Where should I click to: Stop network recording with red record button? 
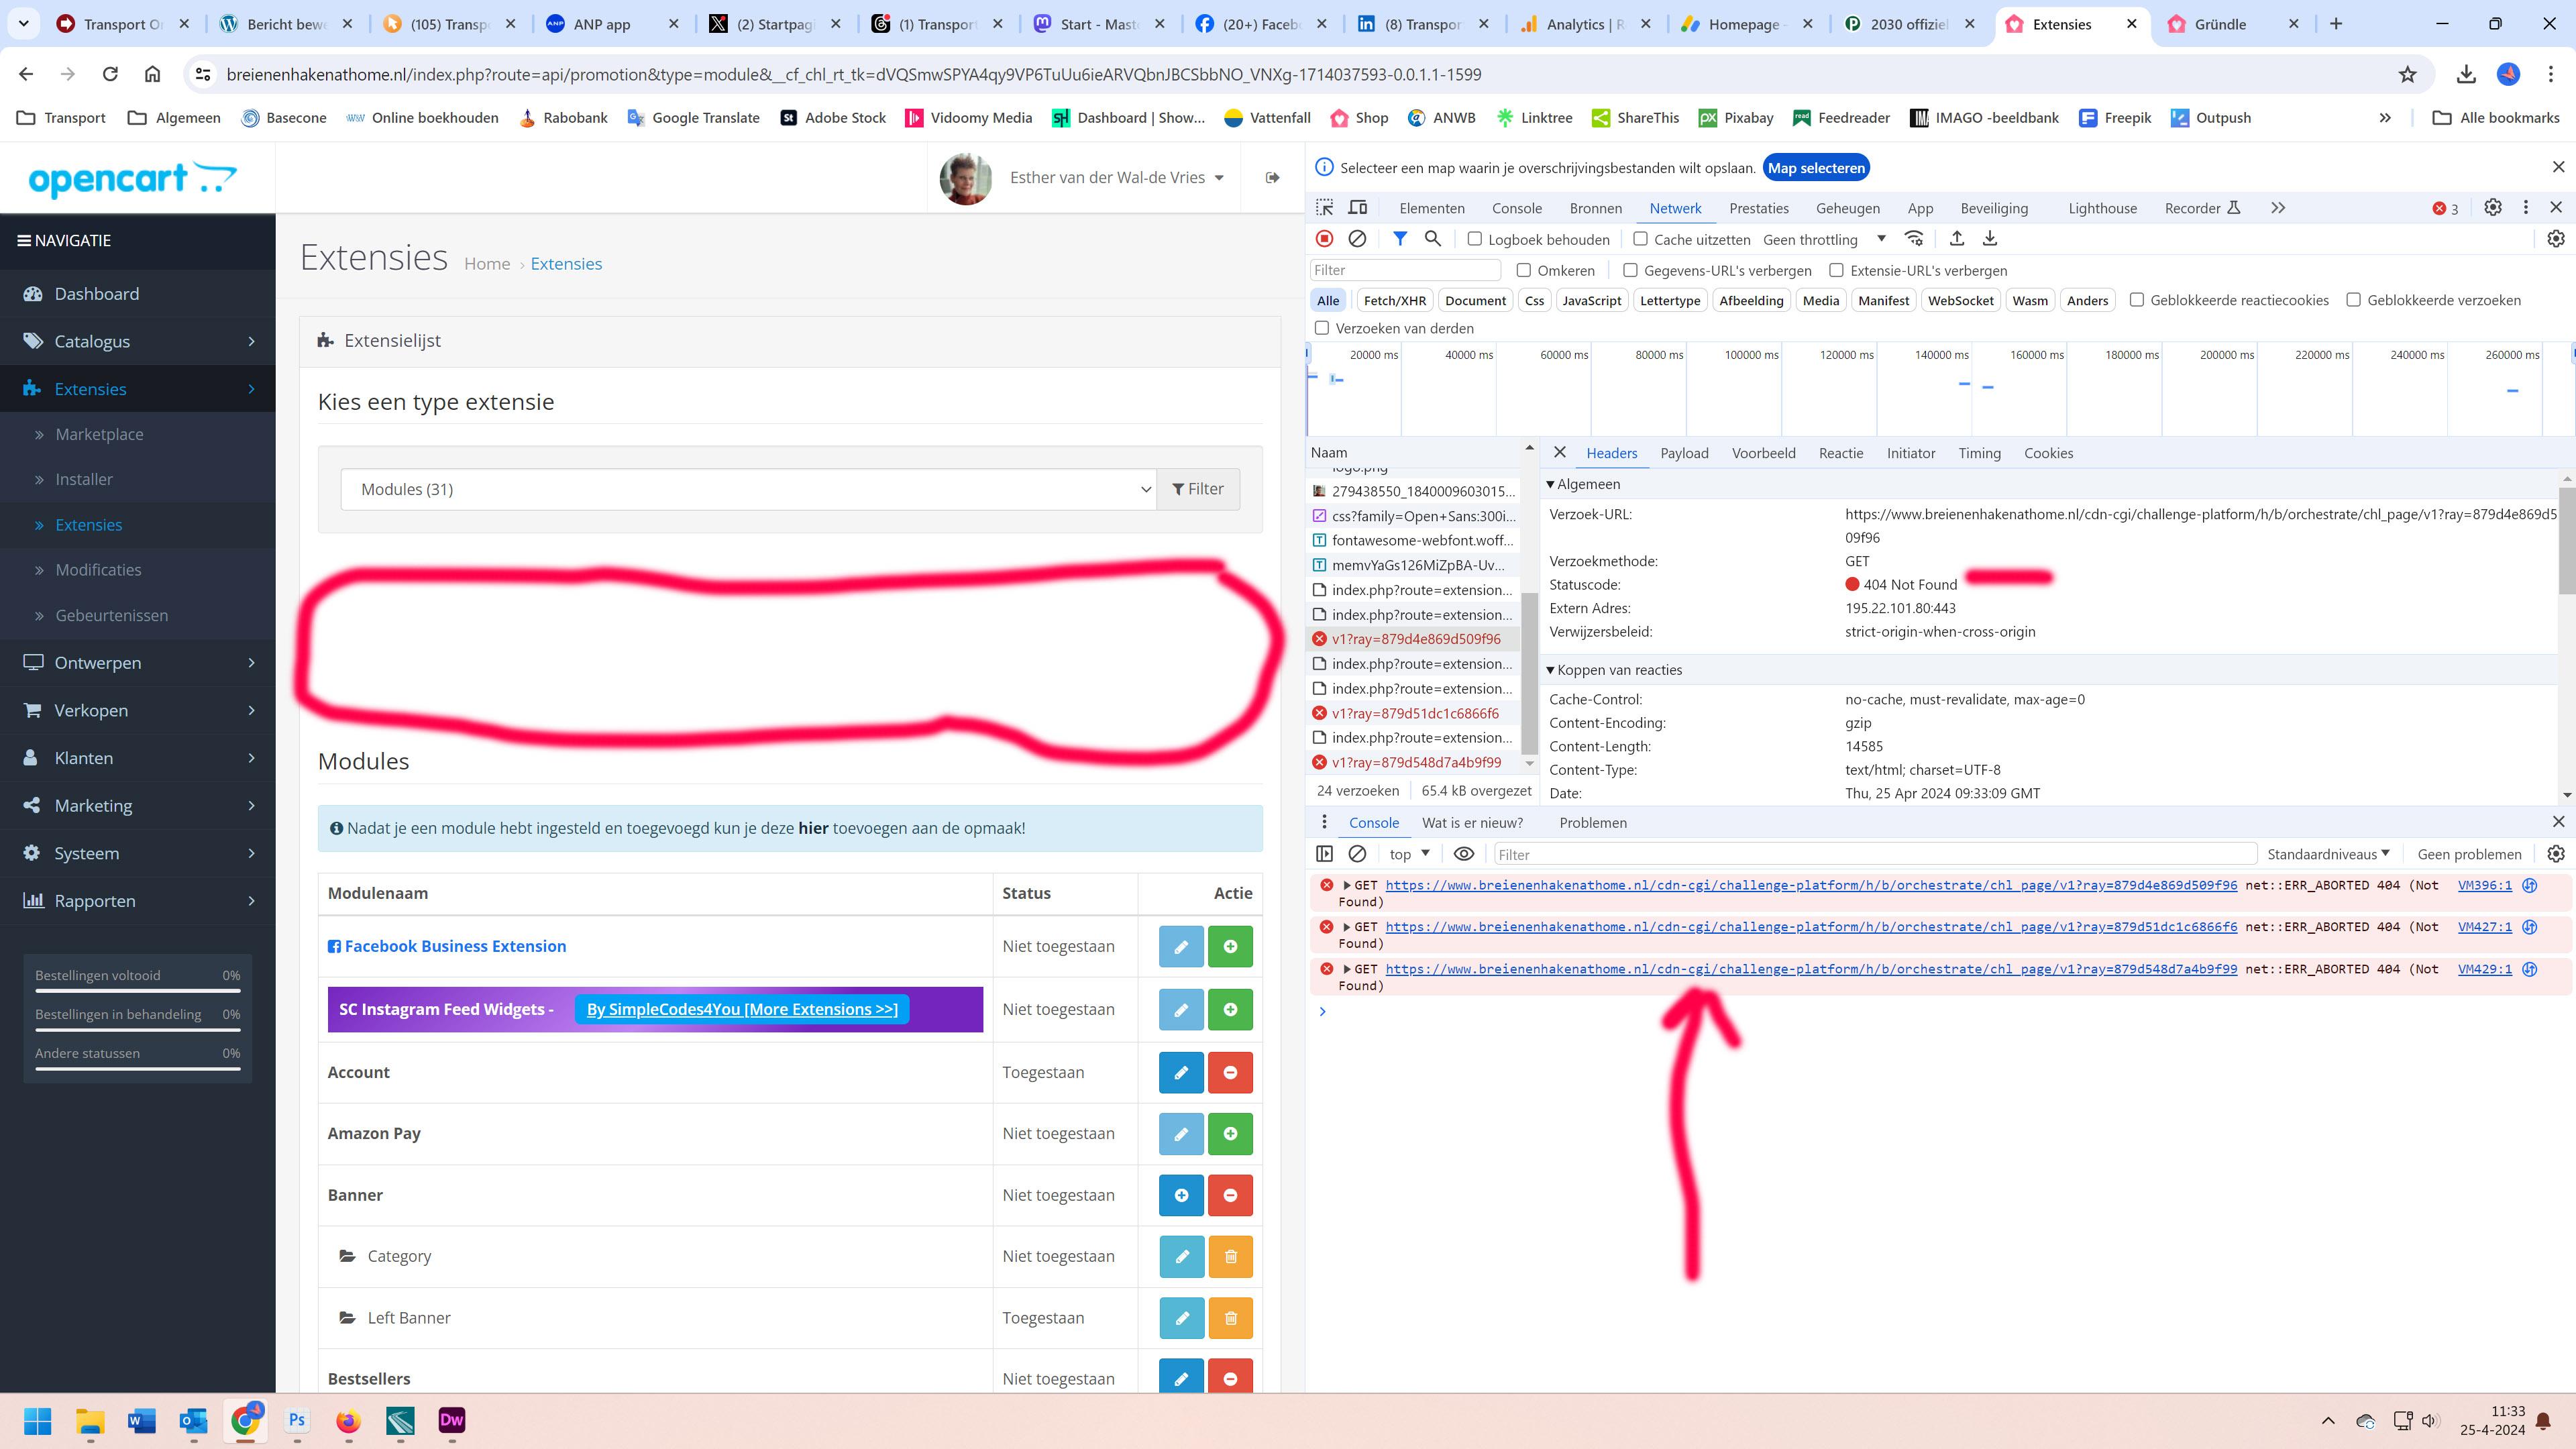click(1324, 239)
